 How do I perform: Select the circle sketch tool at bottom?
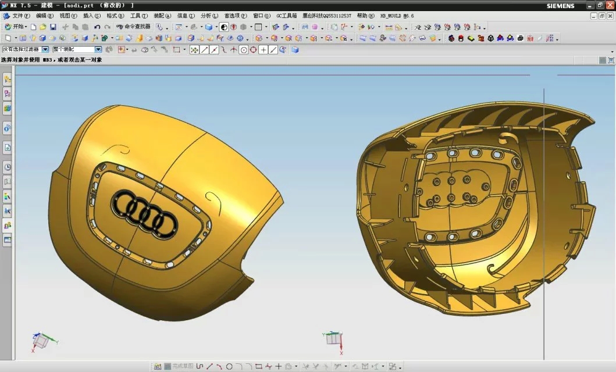click(229, 367)
